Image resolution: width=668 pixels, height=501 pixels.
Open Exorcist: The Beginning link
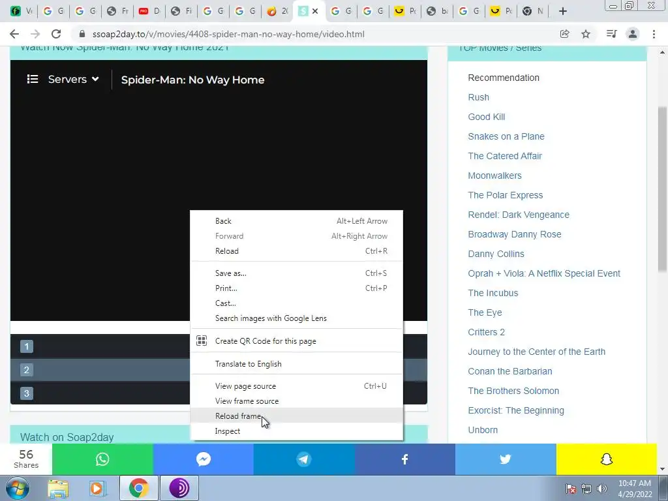pos(516,411)
